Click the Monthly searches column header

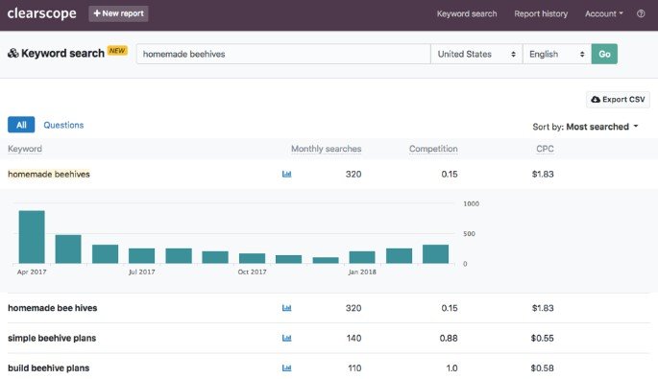pyautogui.click(x=326, y=149)
